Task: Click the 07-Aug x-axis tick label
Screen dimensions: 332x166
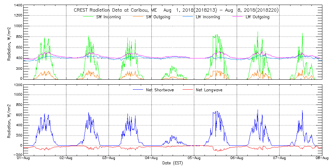Action: click(x=280, y=158)
